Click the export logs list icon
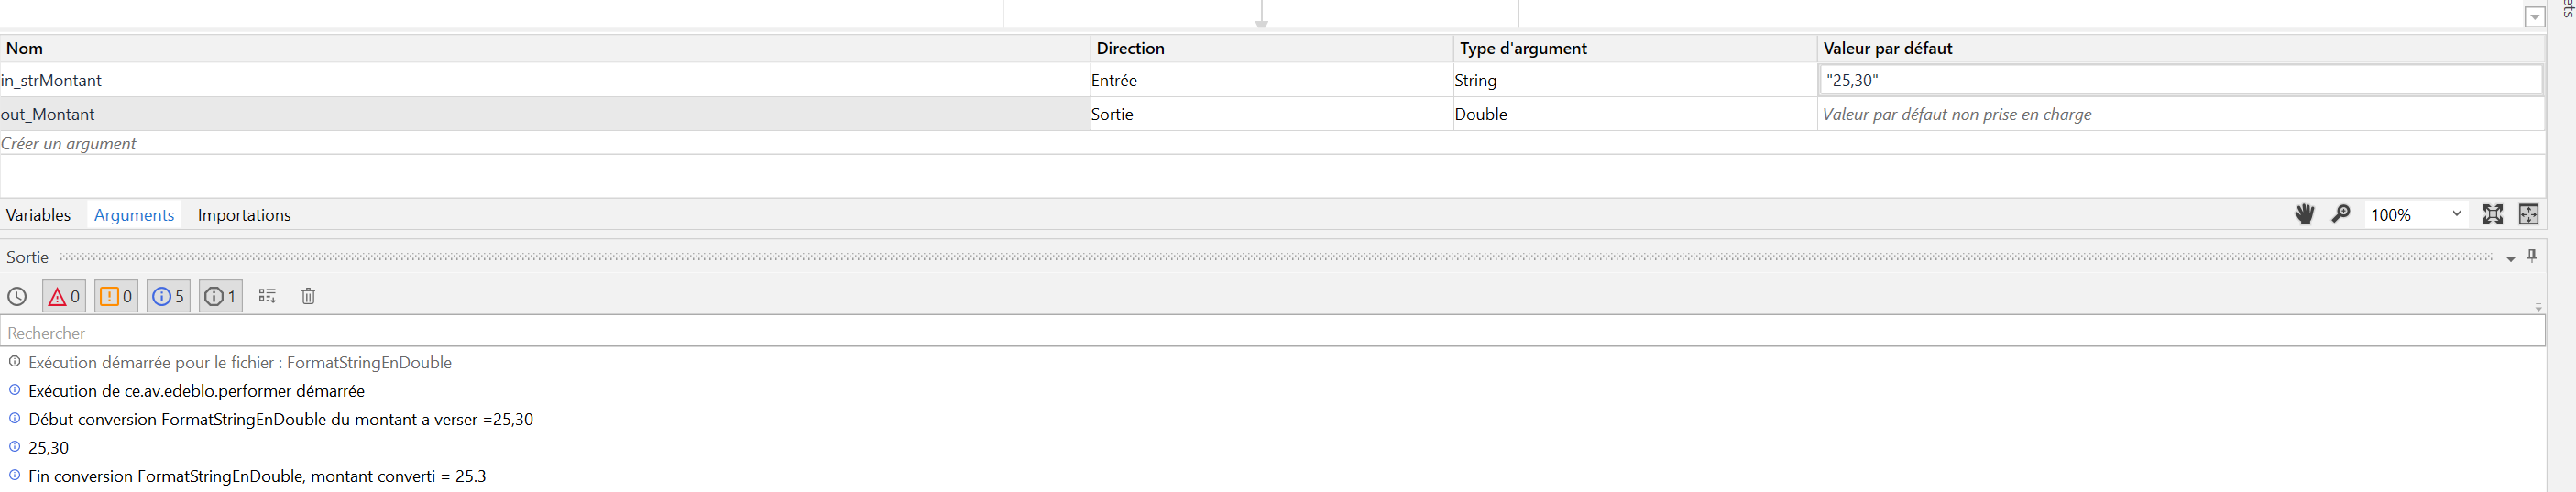 [267, 296]
